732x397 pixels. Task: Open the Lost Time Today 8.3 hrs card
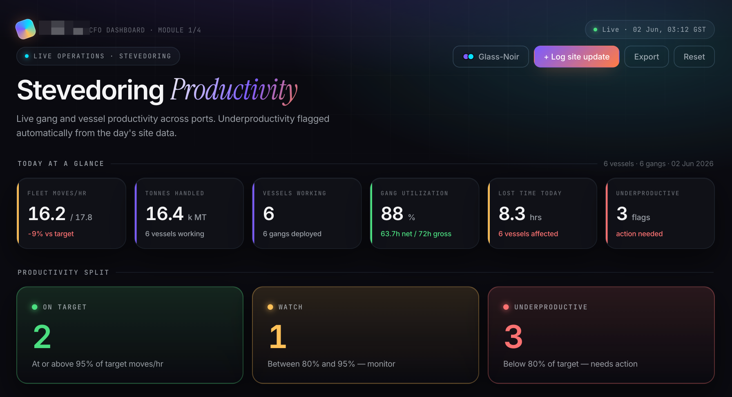pos(542,213)
